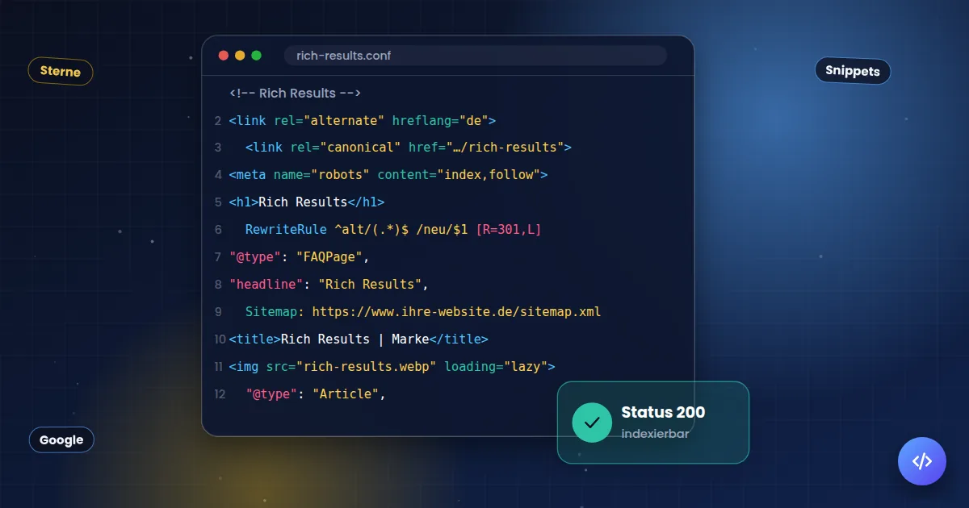969x508 pixels.
Task: Click the hreflang="de" alternate link line
Action: pyautogui.click(x=362, y=121)
